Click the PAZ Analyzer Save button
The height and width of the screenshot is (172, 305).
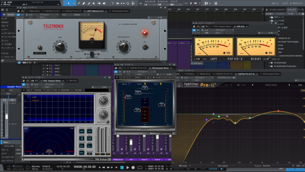click(x=55, y=90)
